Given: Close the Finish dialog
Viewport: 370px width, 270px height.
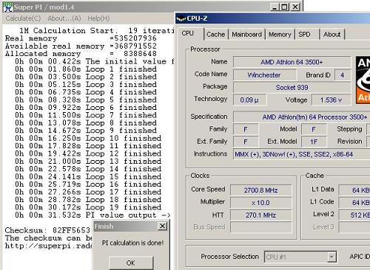Looking at the screenshot, I should pos(162,226).
